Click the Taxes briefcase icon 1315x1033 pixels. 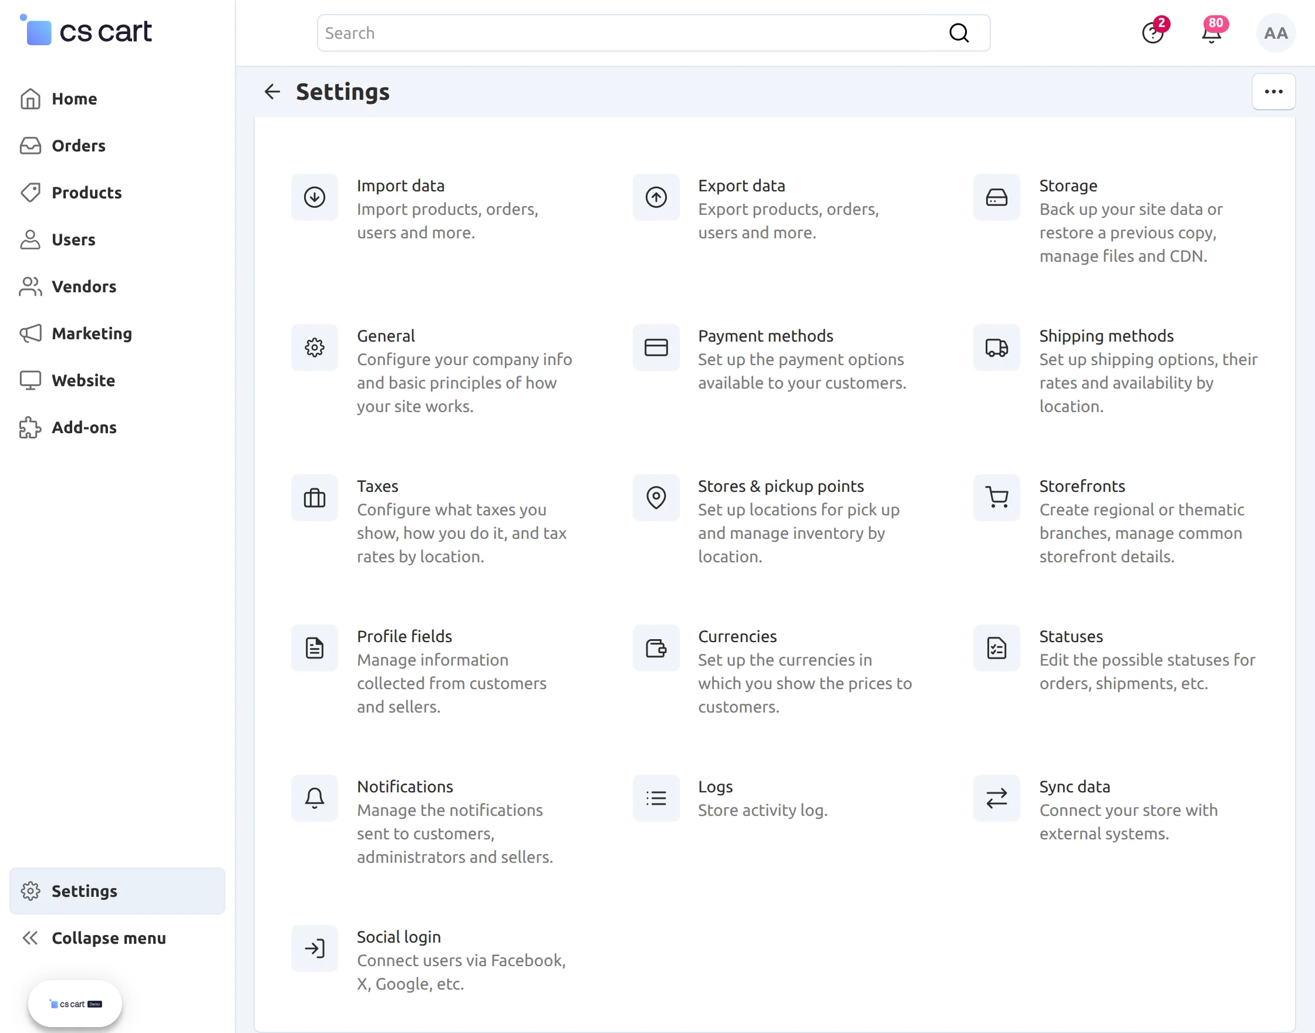[x=315, y=498]
